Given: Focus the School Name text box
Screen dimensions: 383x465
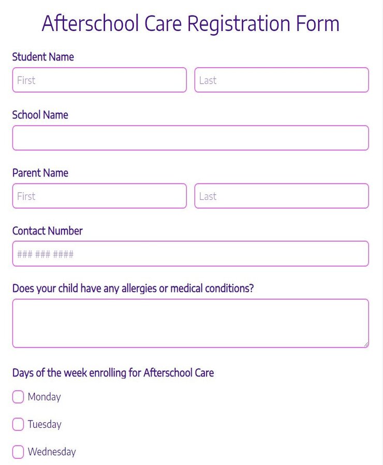Looking at the screenshot, I should coord(190,138).
